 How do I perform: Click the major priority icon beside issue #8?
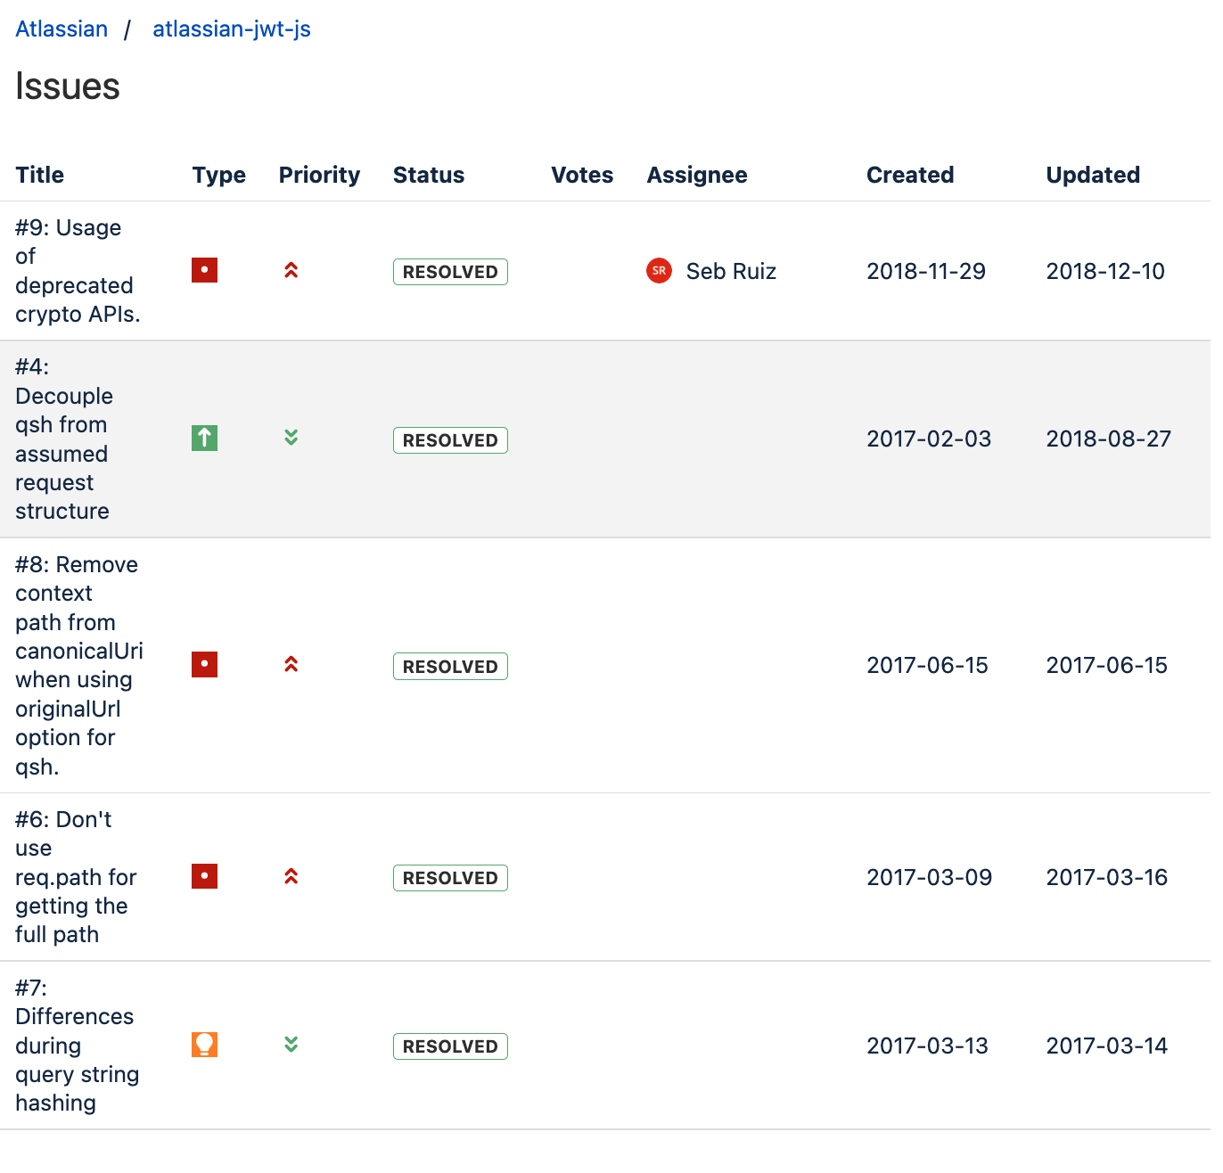tap(291, 665)
